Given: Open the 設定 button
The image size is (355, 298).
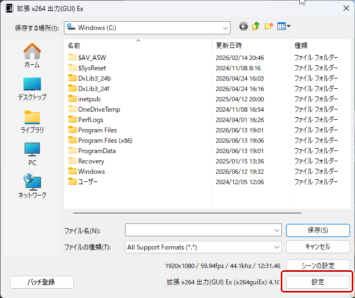Looking at the screenshot, I should pos(318,282).
